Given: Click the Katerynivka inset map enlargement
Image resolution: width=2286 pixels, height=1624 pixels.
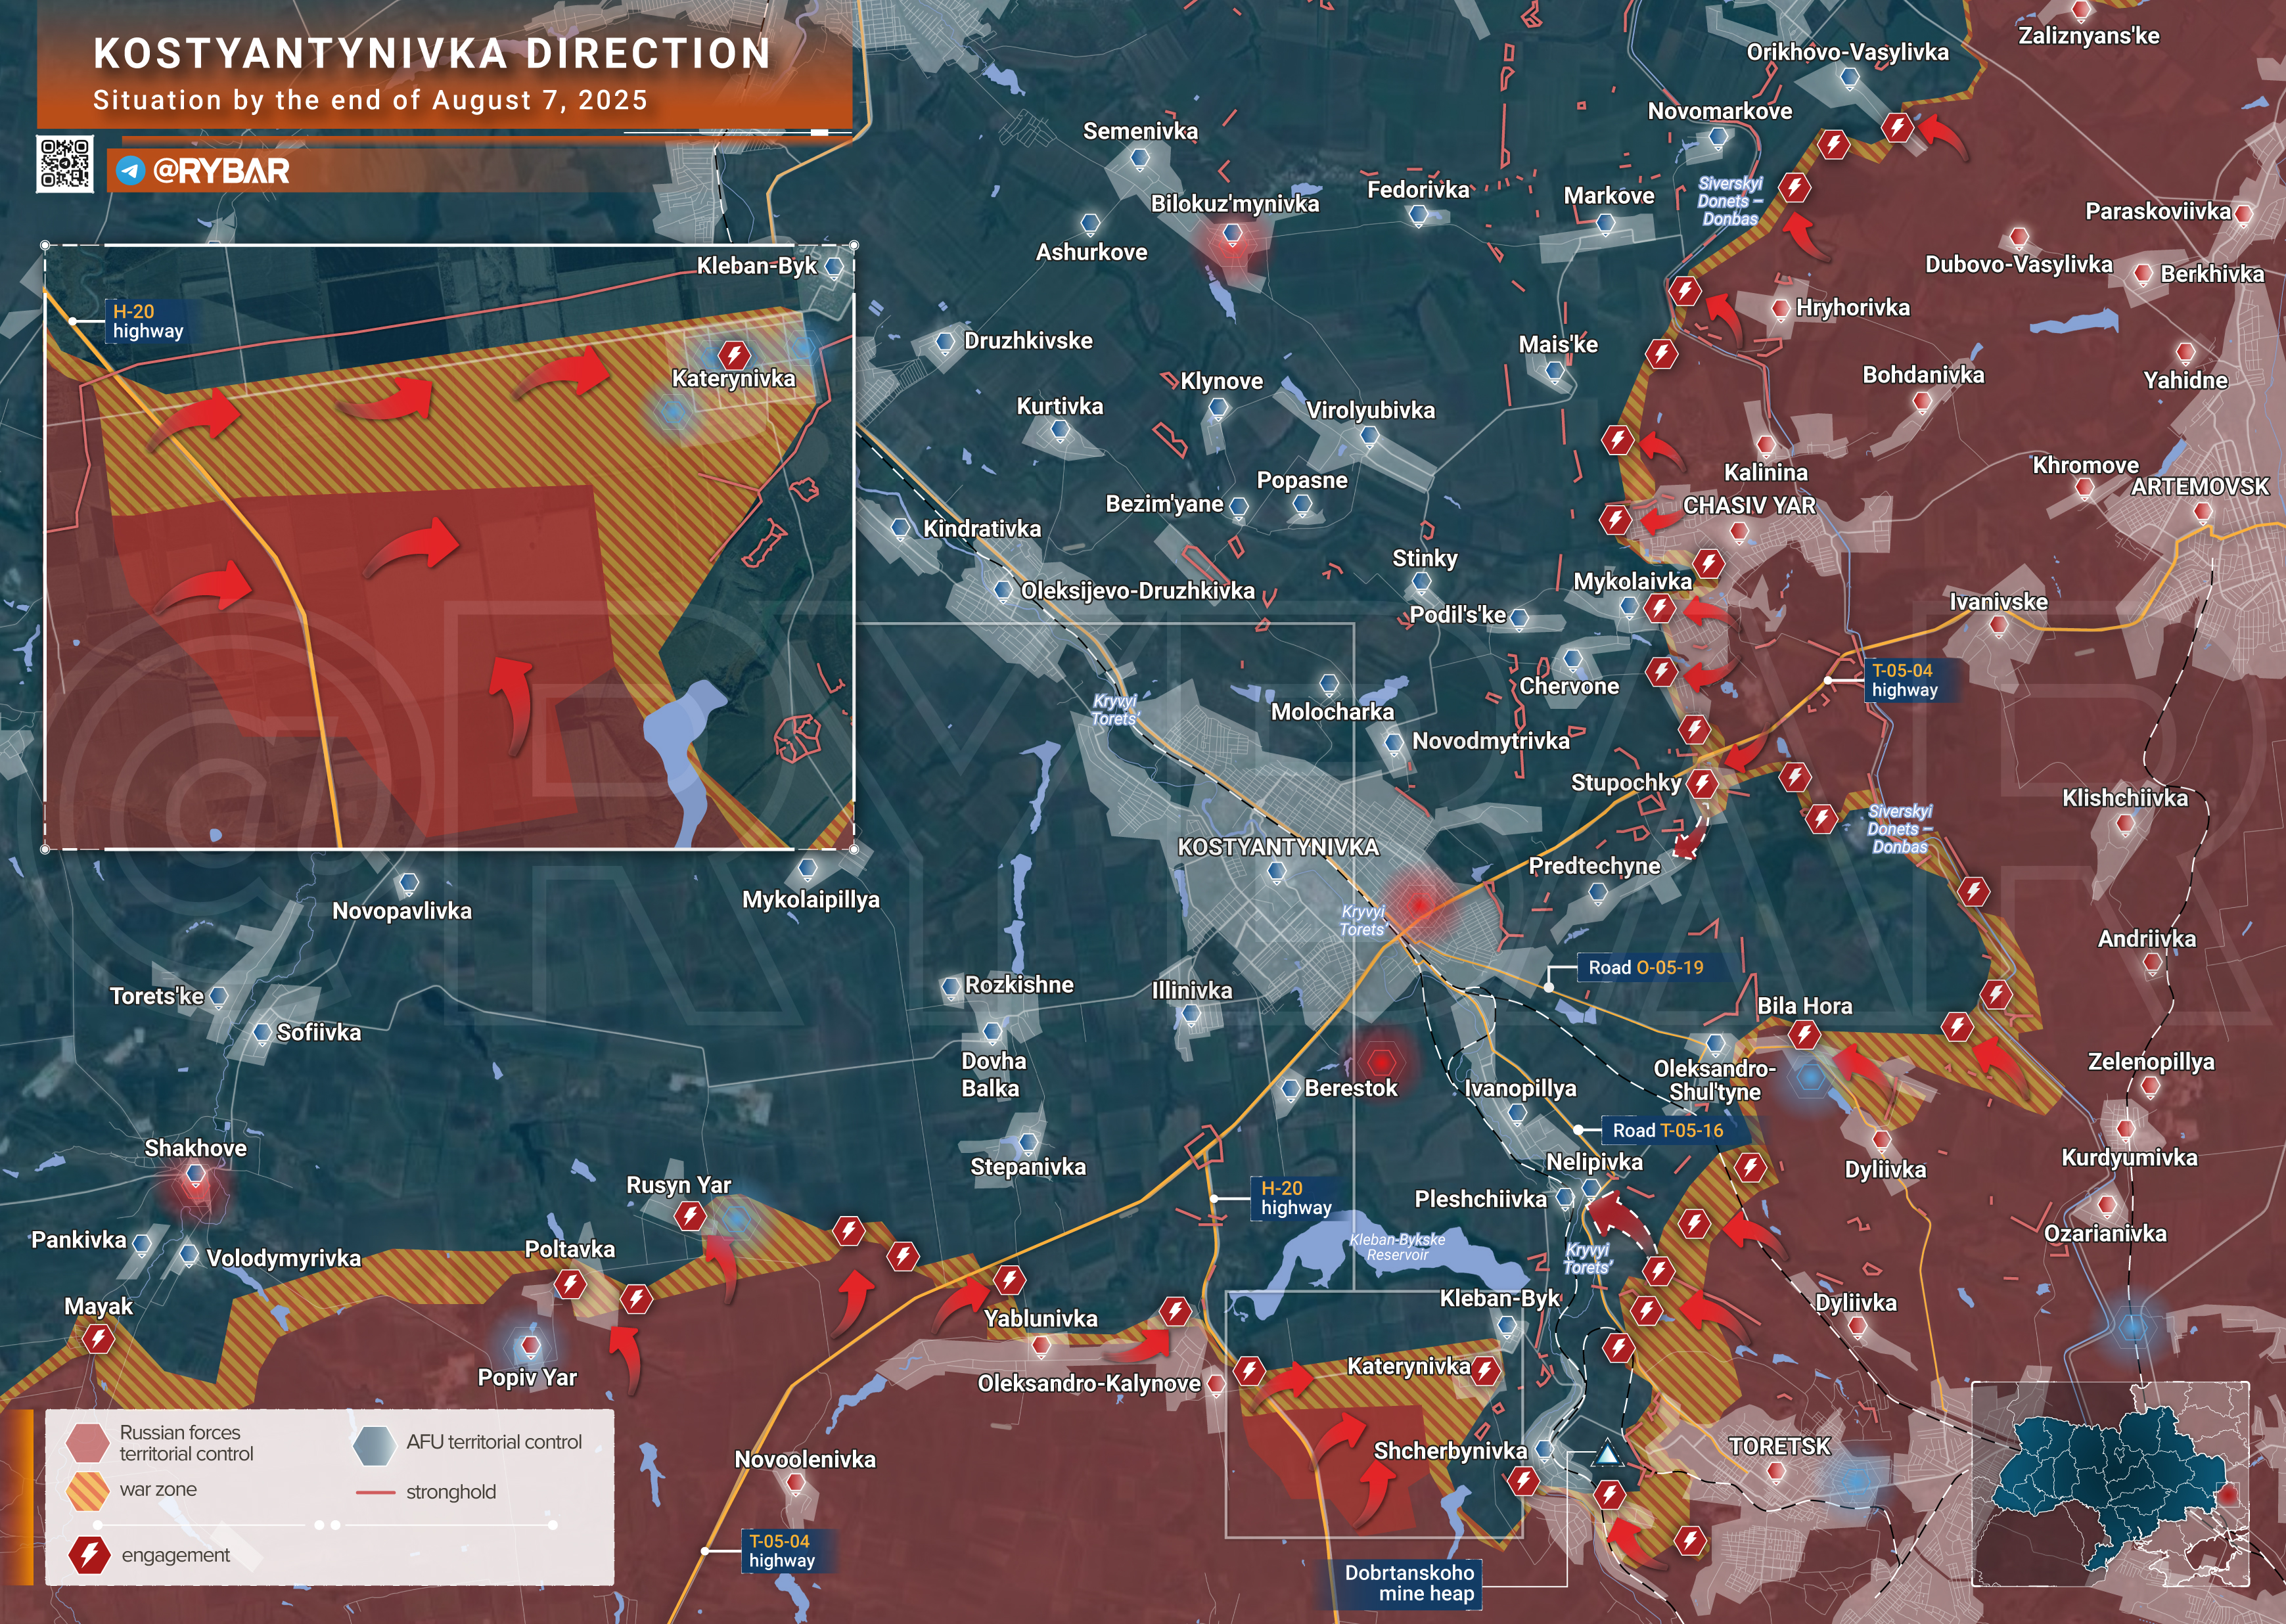Looking at the screenshot, I should click(x=449, y=547).
